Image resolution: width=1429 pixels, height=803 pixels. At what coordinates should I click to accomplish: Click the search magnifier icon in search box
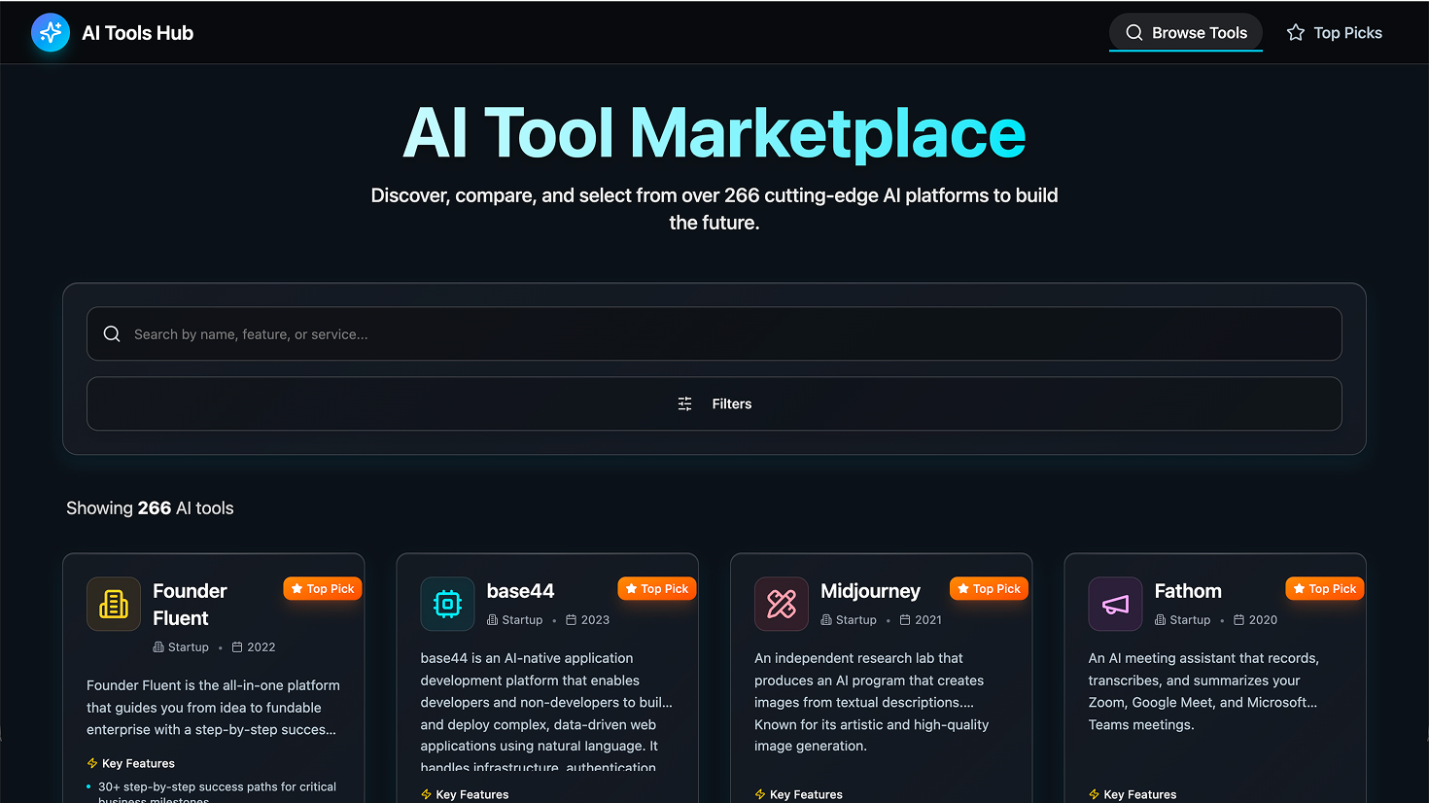(x=112, y=334)
